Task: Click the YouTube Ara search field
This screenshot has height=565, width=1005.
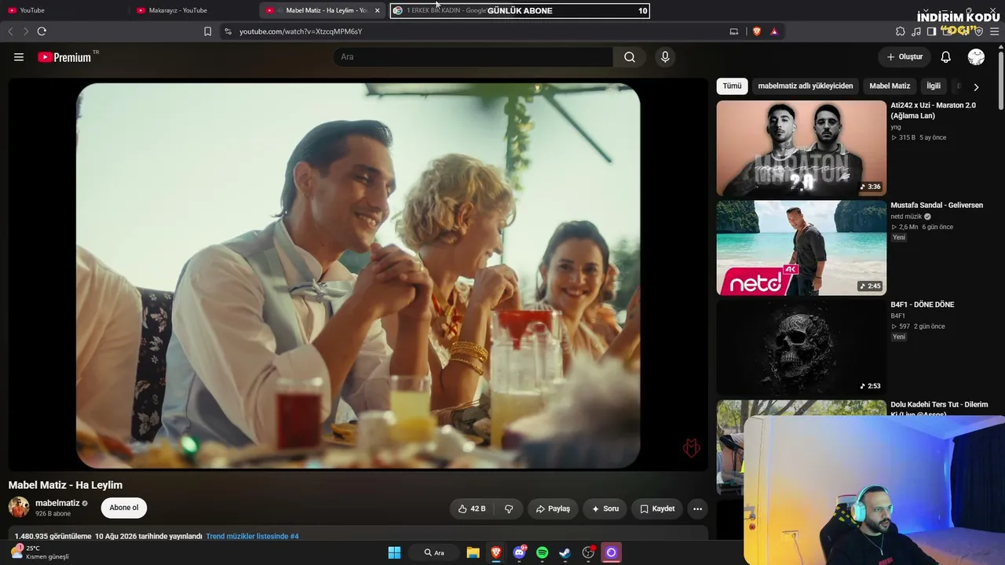Action: coord(473,57)
